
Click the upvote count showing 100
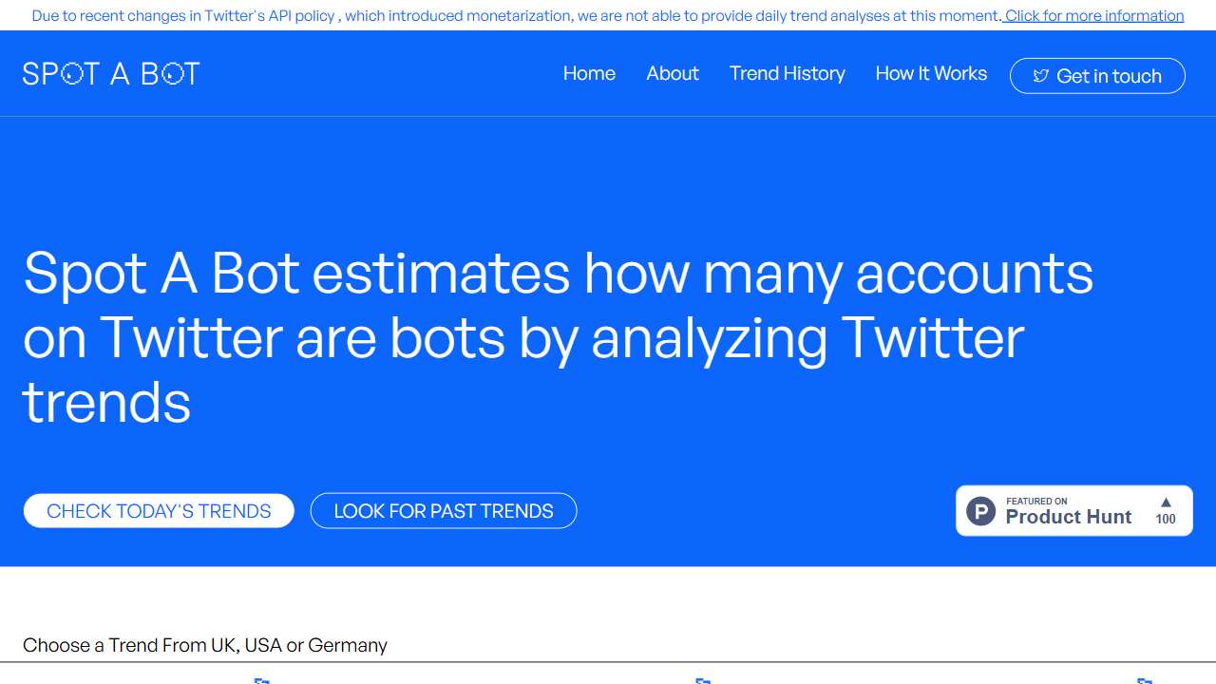1165,520
